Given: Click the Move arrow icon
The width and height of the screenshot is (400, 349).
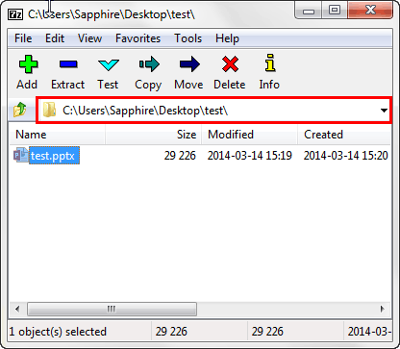Looking at the screenshot, I should point(189,64).
